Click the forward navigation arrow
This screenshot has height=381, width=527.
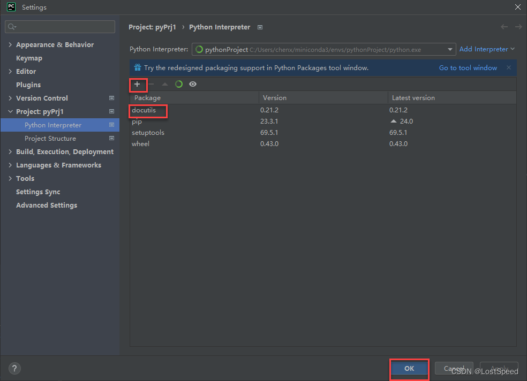(x=517, y=27)
